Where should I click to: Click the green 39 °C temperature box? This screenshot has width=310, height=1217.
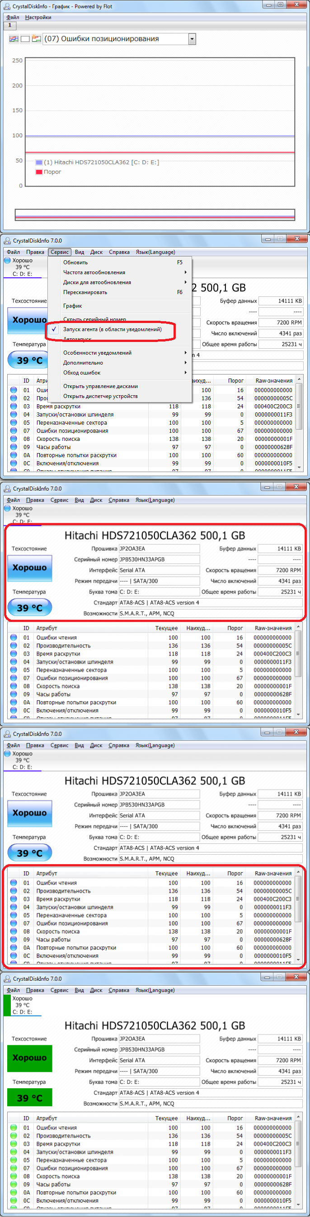click(x=29, y=1098)
